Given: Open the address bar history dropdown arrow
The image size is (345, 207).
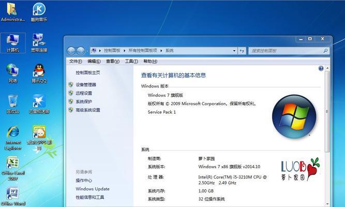Looking at the screenshot, I should tap(234, 51).
